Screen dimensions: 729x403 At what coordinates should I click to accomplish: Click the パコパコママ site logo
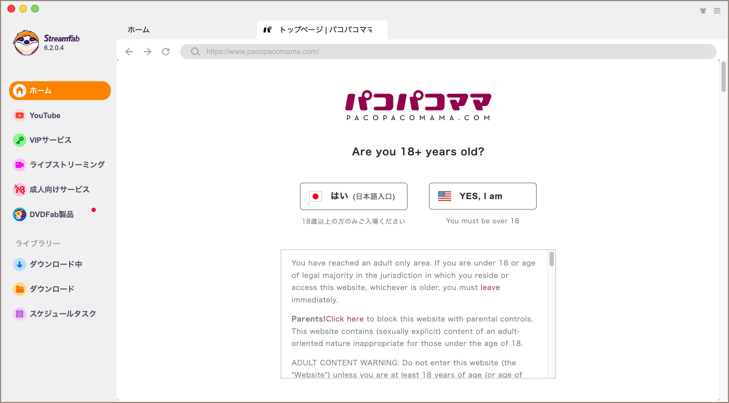coord(418,100)
